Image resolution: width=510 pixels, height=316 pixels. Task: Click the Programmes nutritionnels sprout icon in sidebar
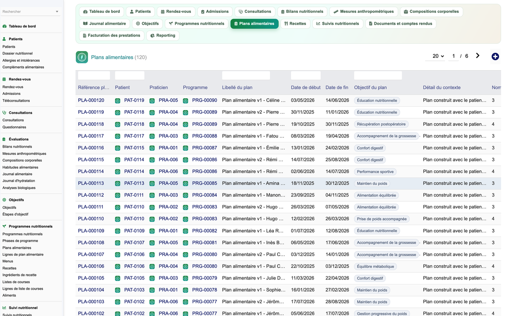[x=5, y=227]
